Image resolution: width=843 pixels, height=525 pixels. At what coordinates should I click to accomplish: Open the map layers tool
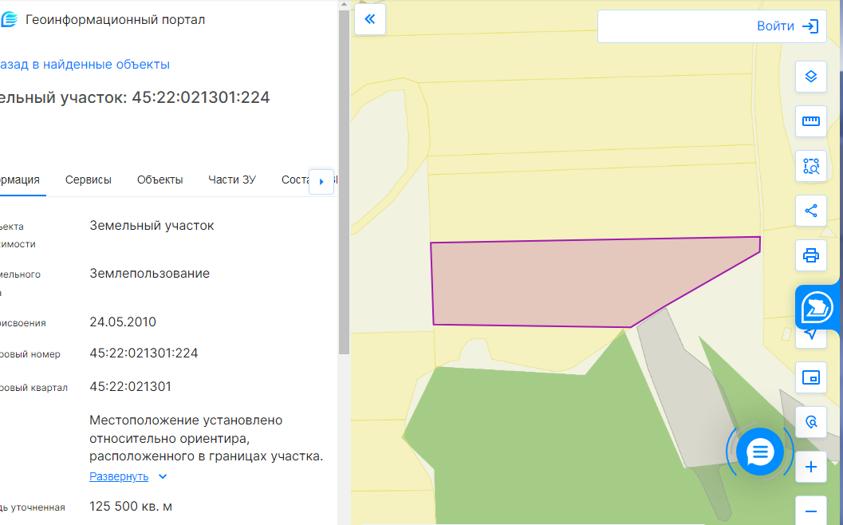[811, 77]
